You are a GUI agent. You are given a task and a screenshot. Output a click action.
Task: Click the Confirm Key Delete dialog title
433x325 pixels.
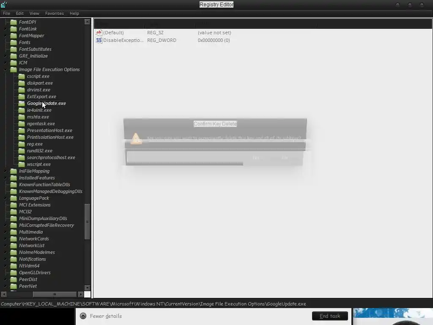point(215,124)
